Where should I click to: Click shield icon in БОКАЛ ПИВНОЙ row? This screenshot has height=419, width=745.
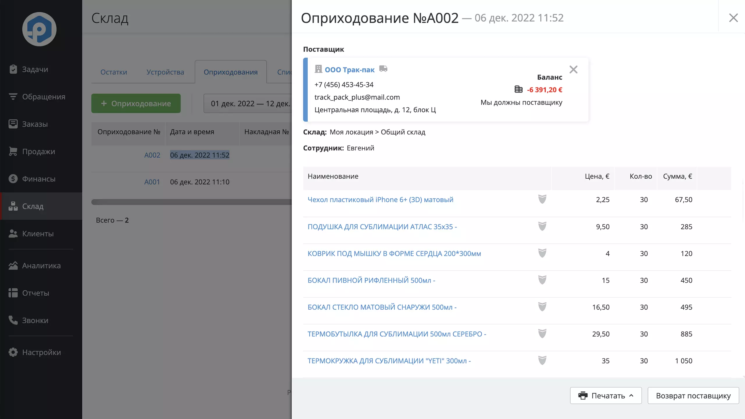[542, 280]
